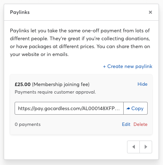Screen dimensions: 163x165
Task: Click the Payments require customer approval note
Action: [x=55, y=92]
